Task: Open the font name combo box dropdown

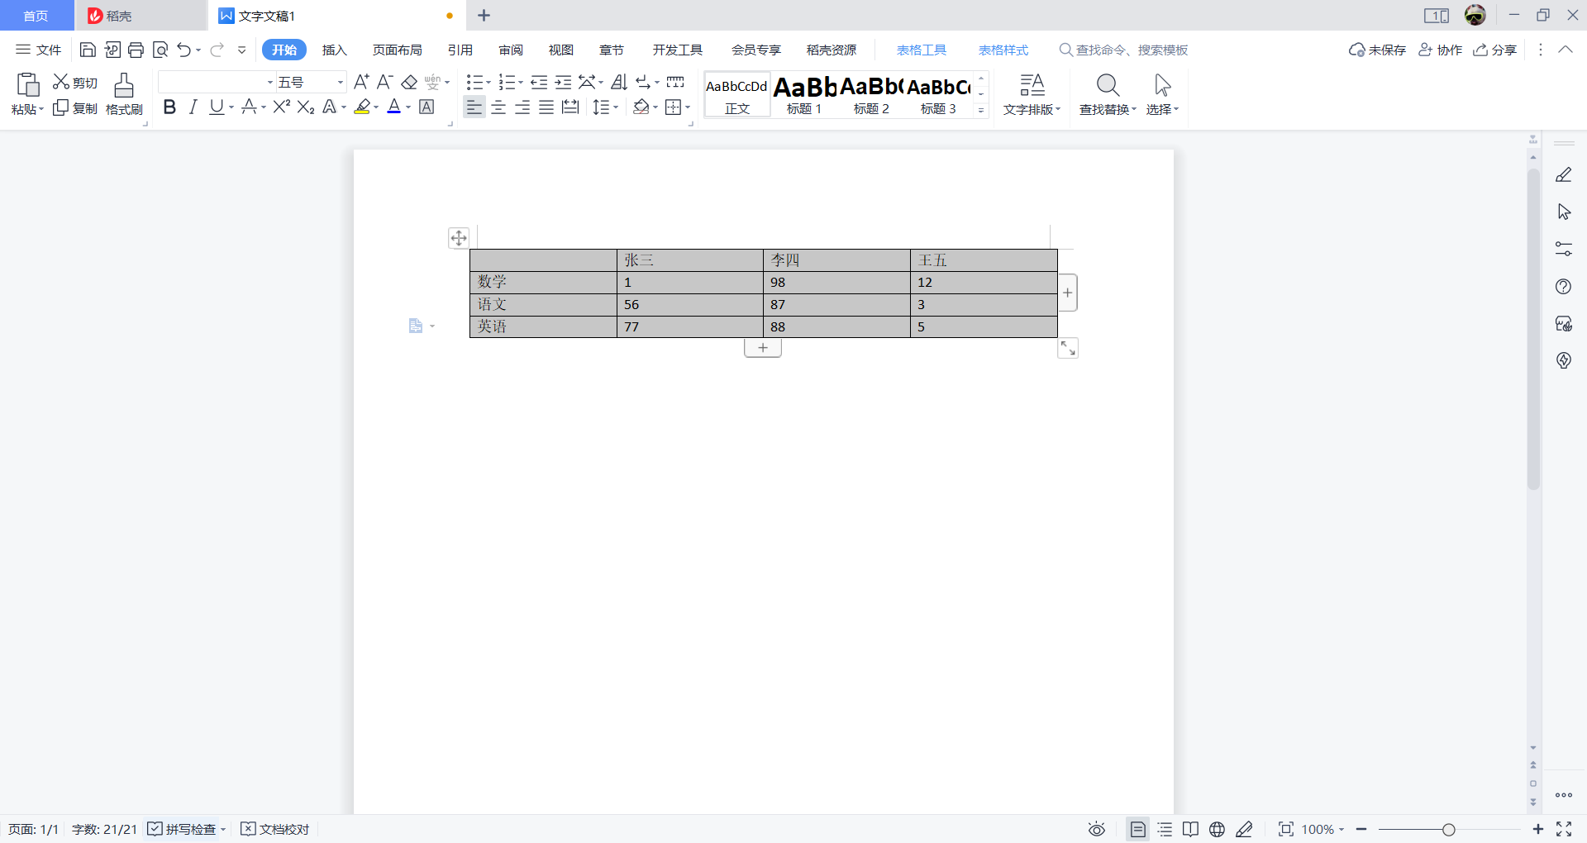Action: click(x=269, y=82)
